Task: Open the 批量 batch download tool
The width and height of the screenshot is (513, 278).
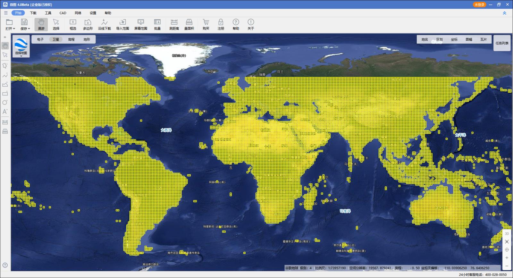Action: click(x=157, y=24)
